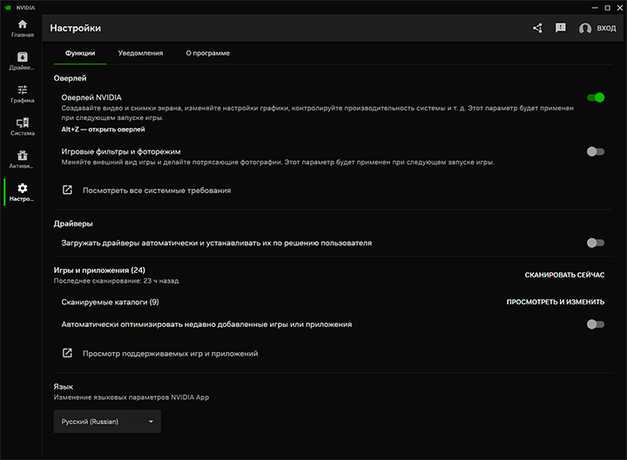Switch to the Уведомления tab
This screenshot has width=627, height=460.
tap(140, 53)
